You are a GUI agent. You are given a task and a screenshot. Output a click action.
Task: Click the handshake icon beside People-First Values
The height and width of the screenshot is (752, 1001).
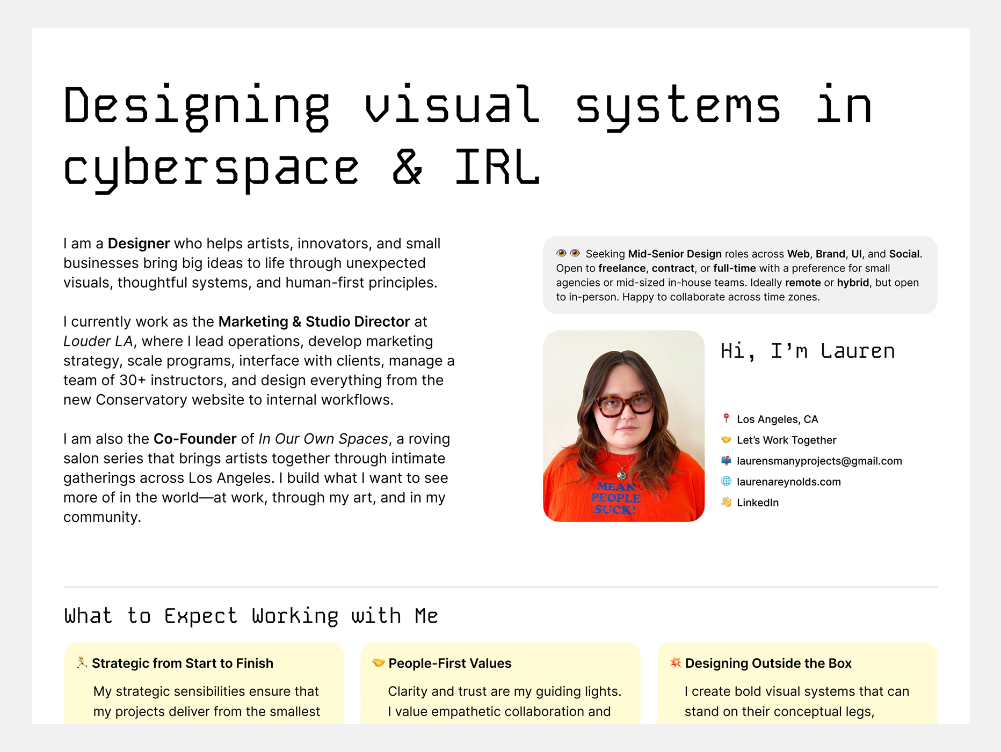point(379,663)
